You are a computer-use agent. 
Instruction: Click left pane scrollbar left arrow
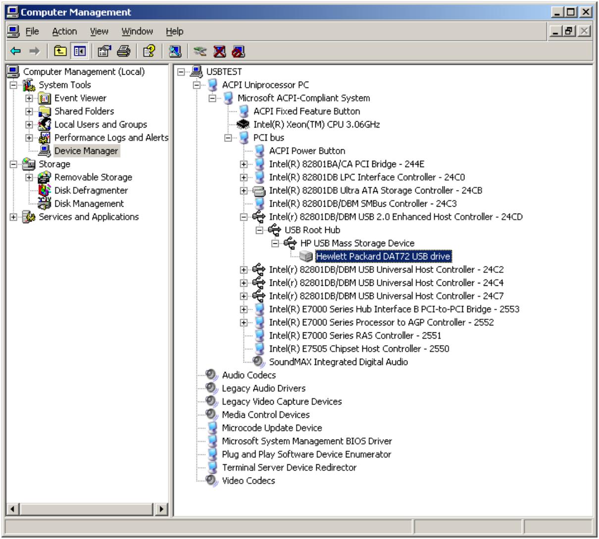pyautogui.click(x=13, y=508)
